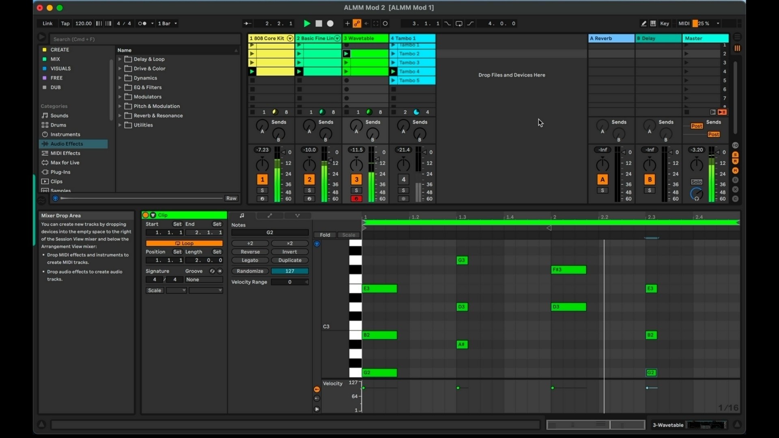
Task: Toggle the Metronome icon
Action: pyautogui.click(x=142, y=24)
